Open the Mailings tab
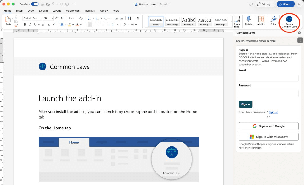This screenshot has height=185, width=304. pyautogui.click(x=90, y=11)
